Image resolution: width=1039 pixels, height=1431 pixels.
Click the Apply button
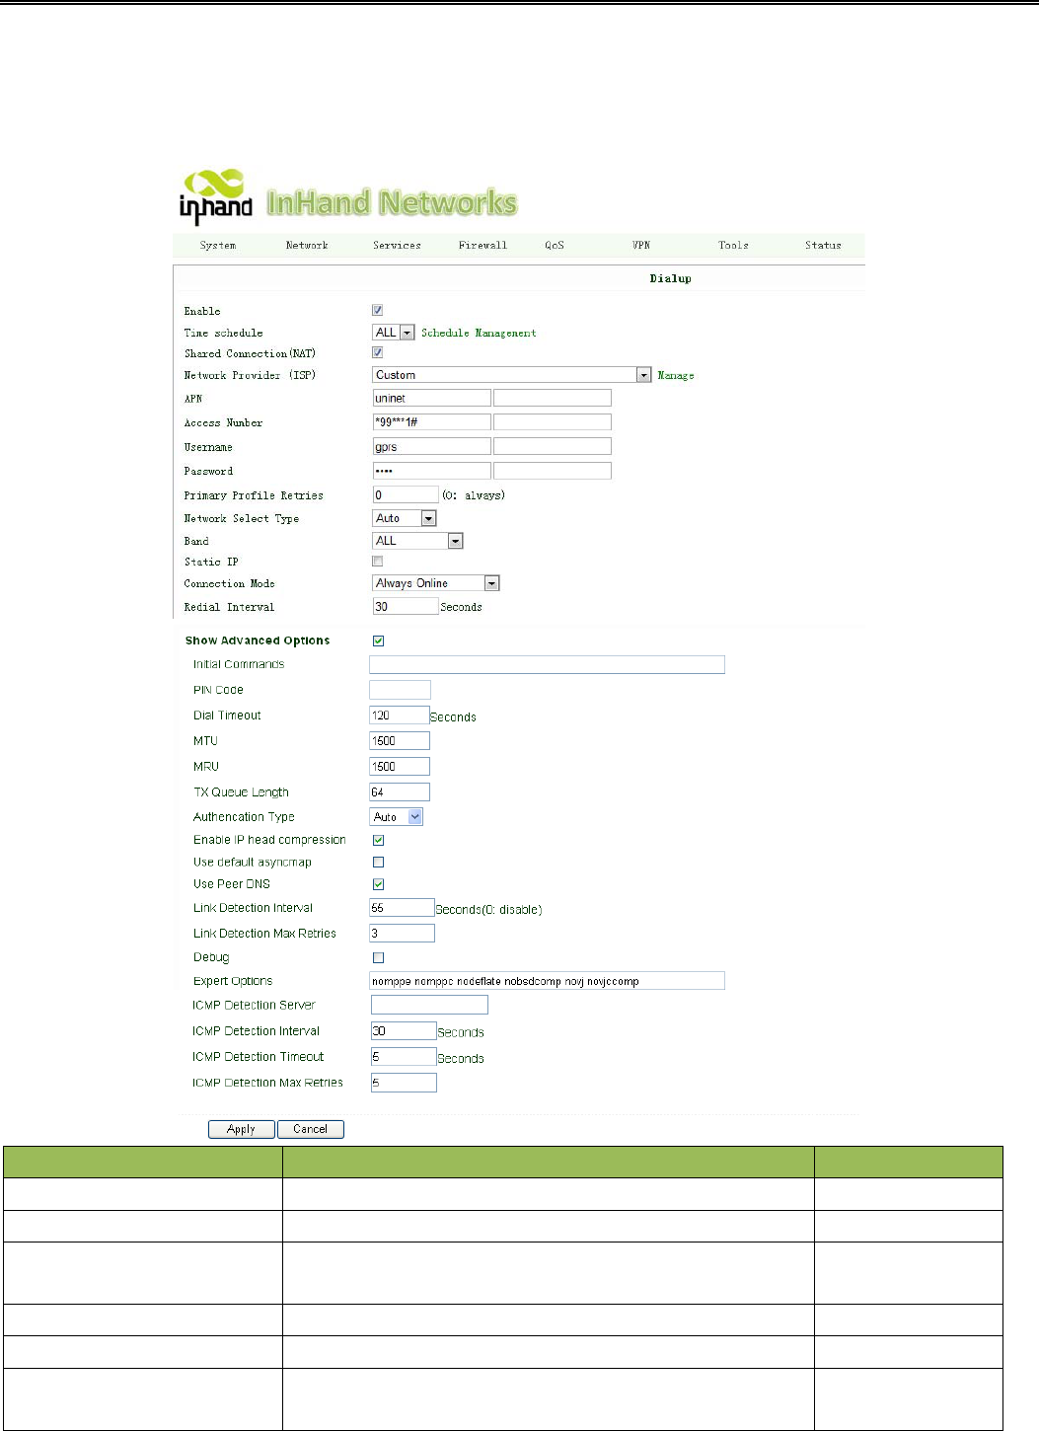click(x=242, y=1129)
